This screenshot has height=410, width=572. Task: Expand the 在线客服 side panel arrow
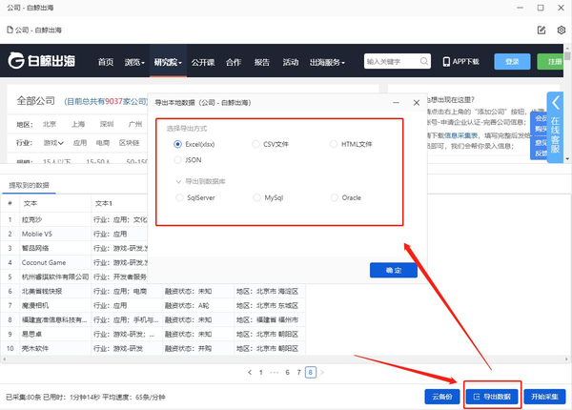(x=555, y=103)
